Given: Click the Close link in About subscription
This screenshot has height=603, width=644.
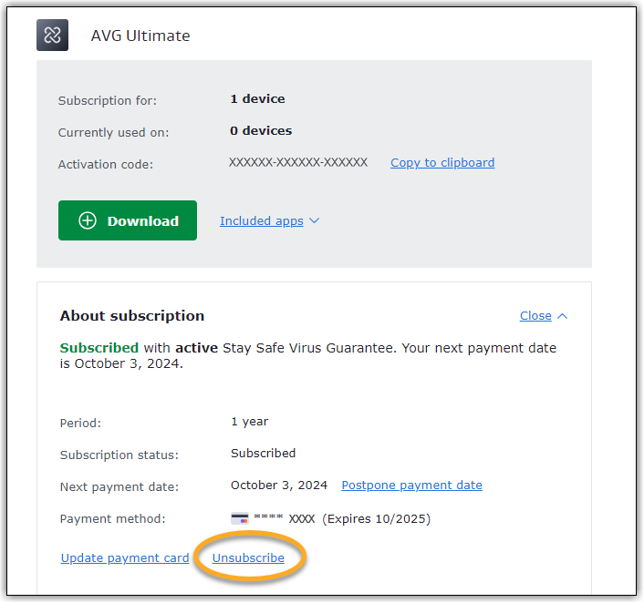Looking at the screenshot, I should pyautogui.click(x=535, y=316).
